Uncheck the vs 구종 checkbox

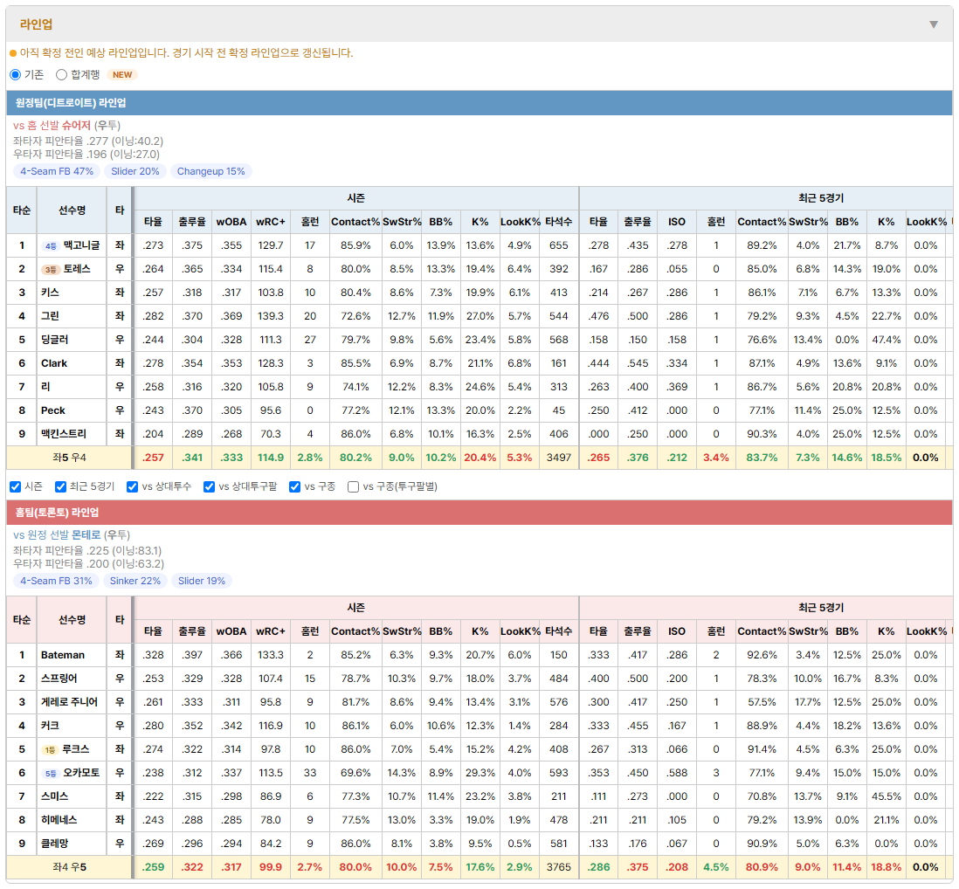pyautogui.click(x=295, y=486)
